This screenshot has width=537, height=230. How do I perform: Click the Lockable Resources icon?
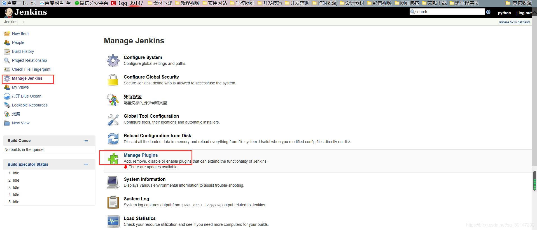pos(7,105)
